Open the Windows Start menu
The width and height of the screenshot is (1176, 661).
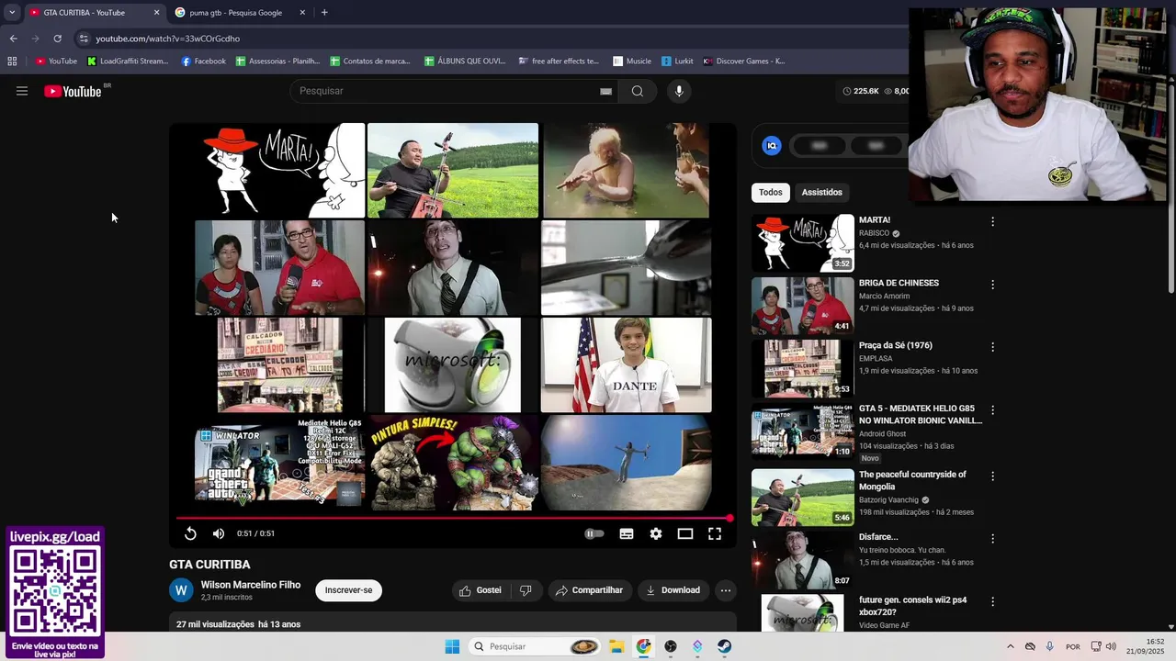pyautogui.click(x=452, y=646)
